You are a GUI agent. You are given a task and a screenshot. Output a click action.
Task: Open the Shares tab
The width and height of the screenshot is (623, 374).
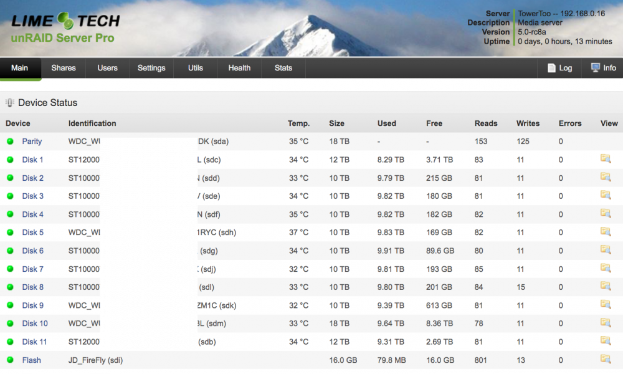pyautogui.click(x=64, y=68)
